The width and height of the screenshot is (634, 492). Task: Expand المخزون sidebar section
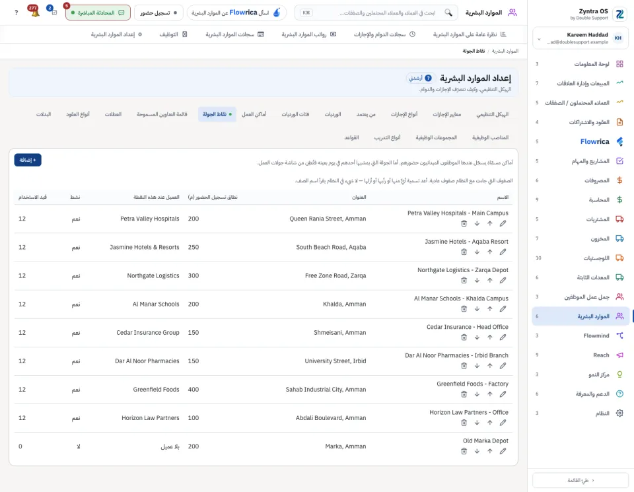click(580, 238)
